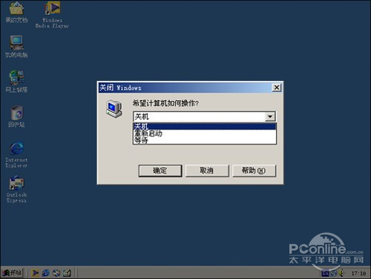This screenshot has width=371, height=279.
Task: Click the Show Desktop quick launch icon
Action: point(67,273)
